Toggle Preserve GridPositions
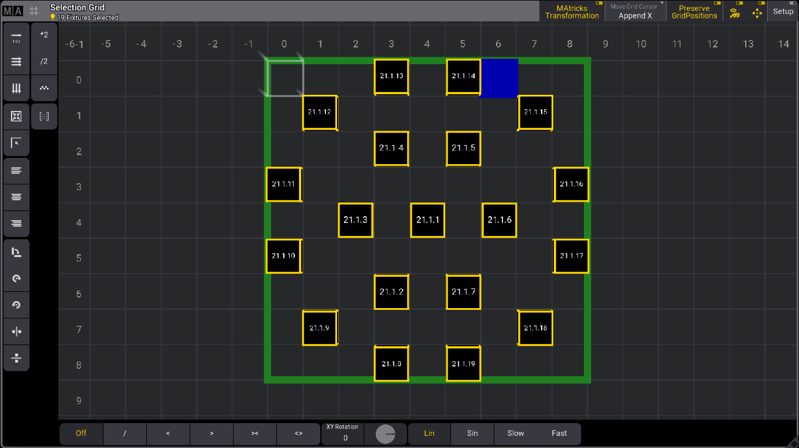This screenshot has width=799, height=448. click(694, 11)
